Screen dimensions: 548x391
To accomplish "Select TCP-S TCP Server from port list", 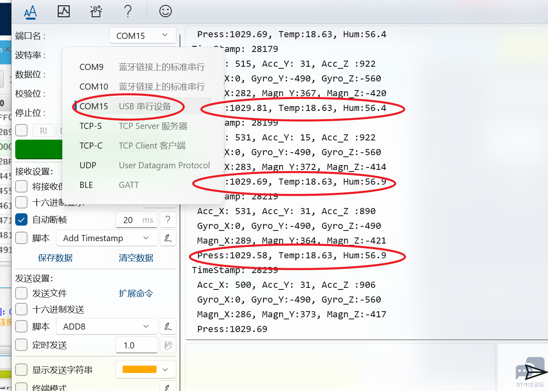I will [133, 126].
